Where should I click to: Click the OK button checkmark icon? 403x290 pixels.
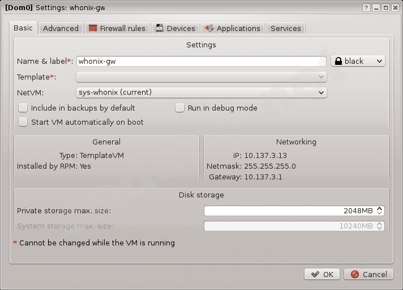point(315,274)
